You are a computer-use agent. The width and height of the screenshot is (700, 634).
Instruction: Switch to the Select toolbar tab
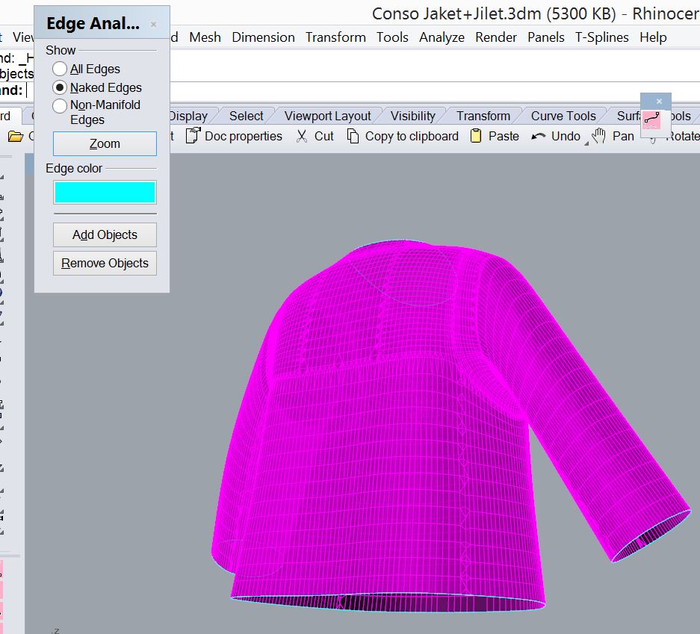click(x=246, y=116)
